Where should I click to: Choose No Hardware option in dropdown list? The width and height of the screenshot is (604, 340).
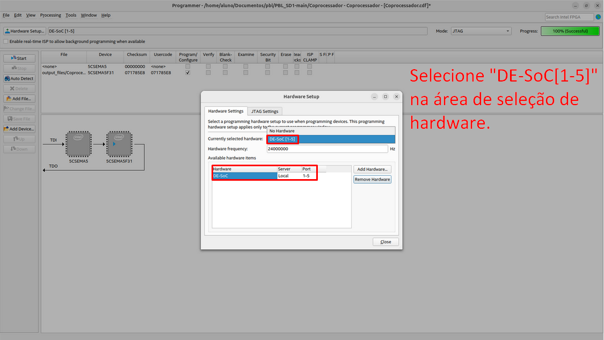pos(331,131)
